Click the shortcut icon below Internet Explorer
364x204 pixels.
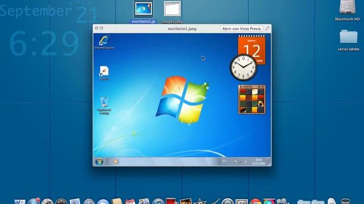pos(104,71)
